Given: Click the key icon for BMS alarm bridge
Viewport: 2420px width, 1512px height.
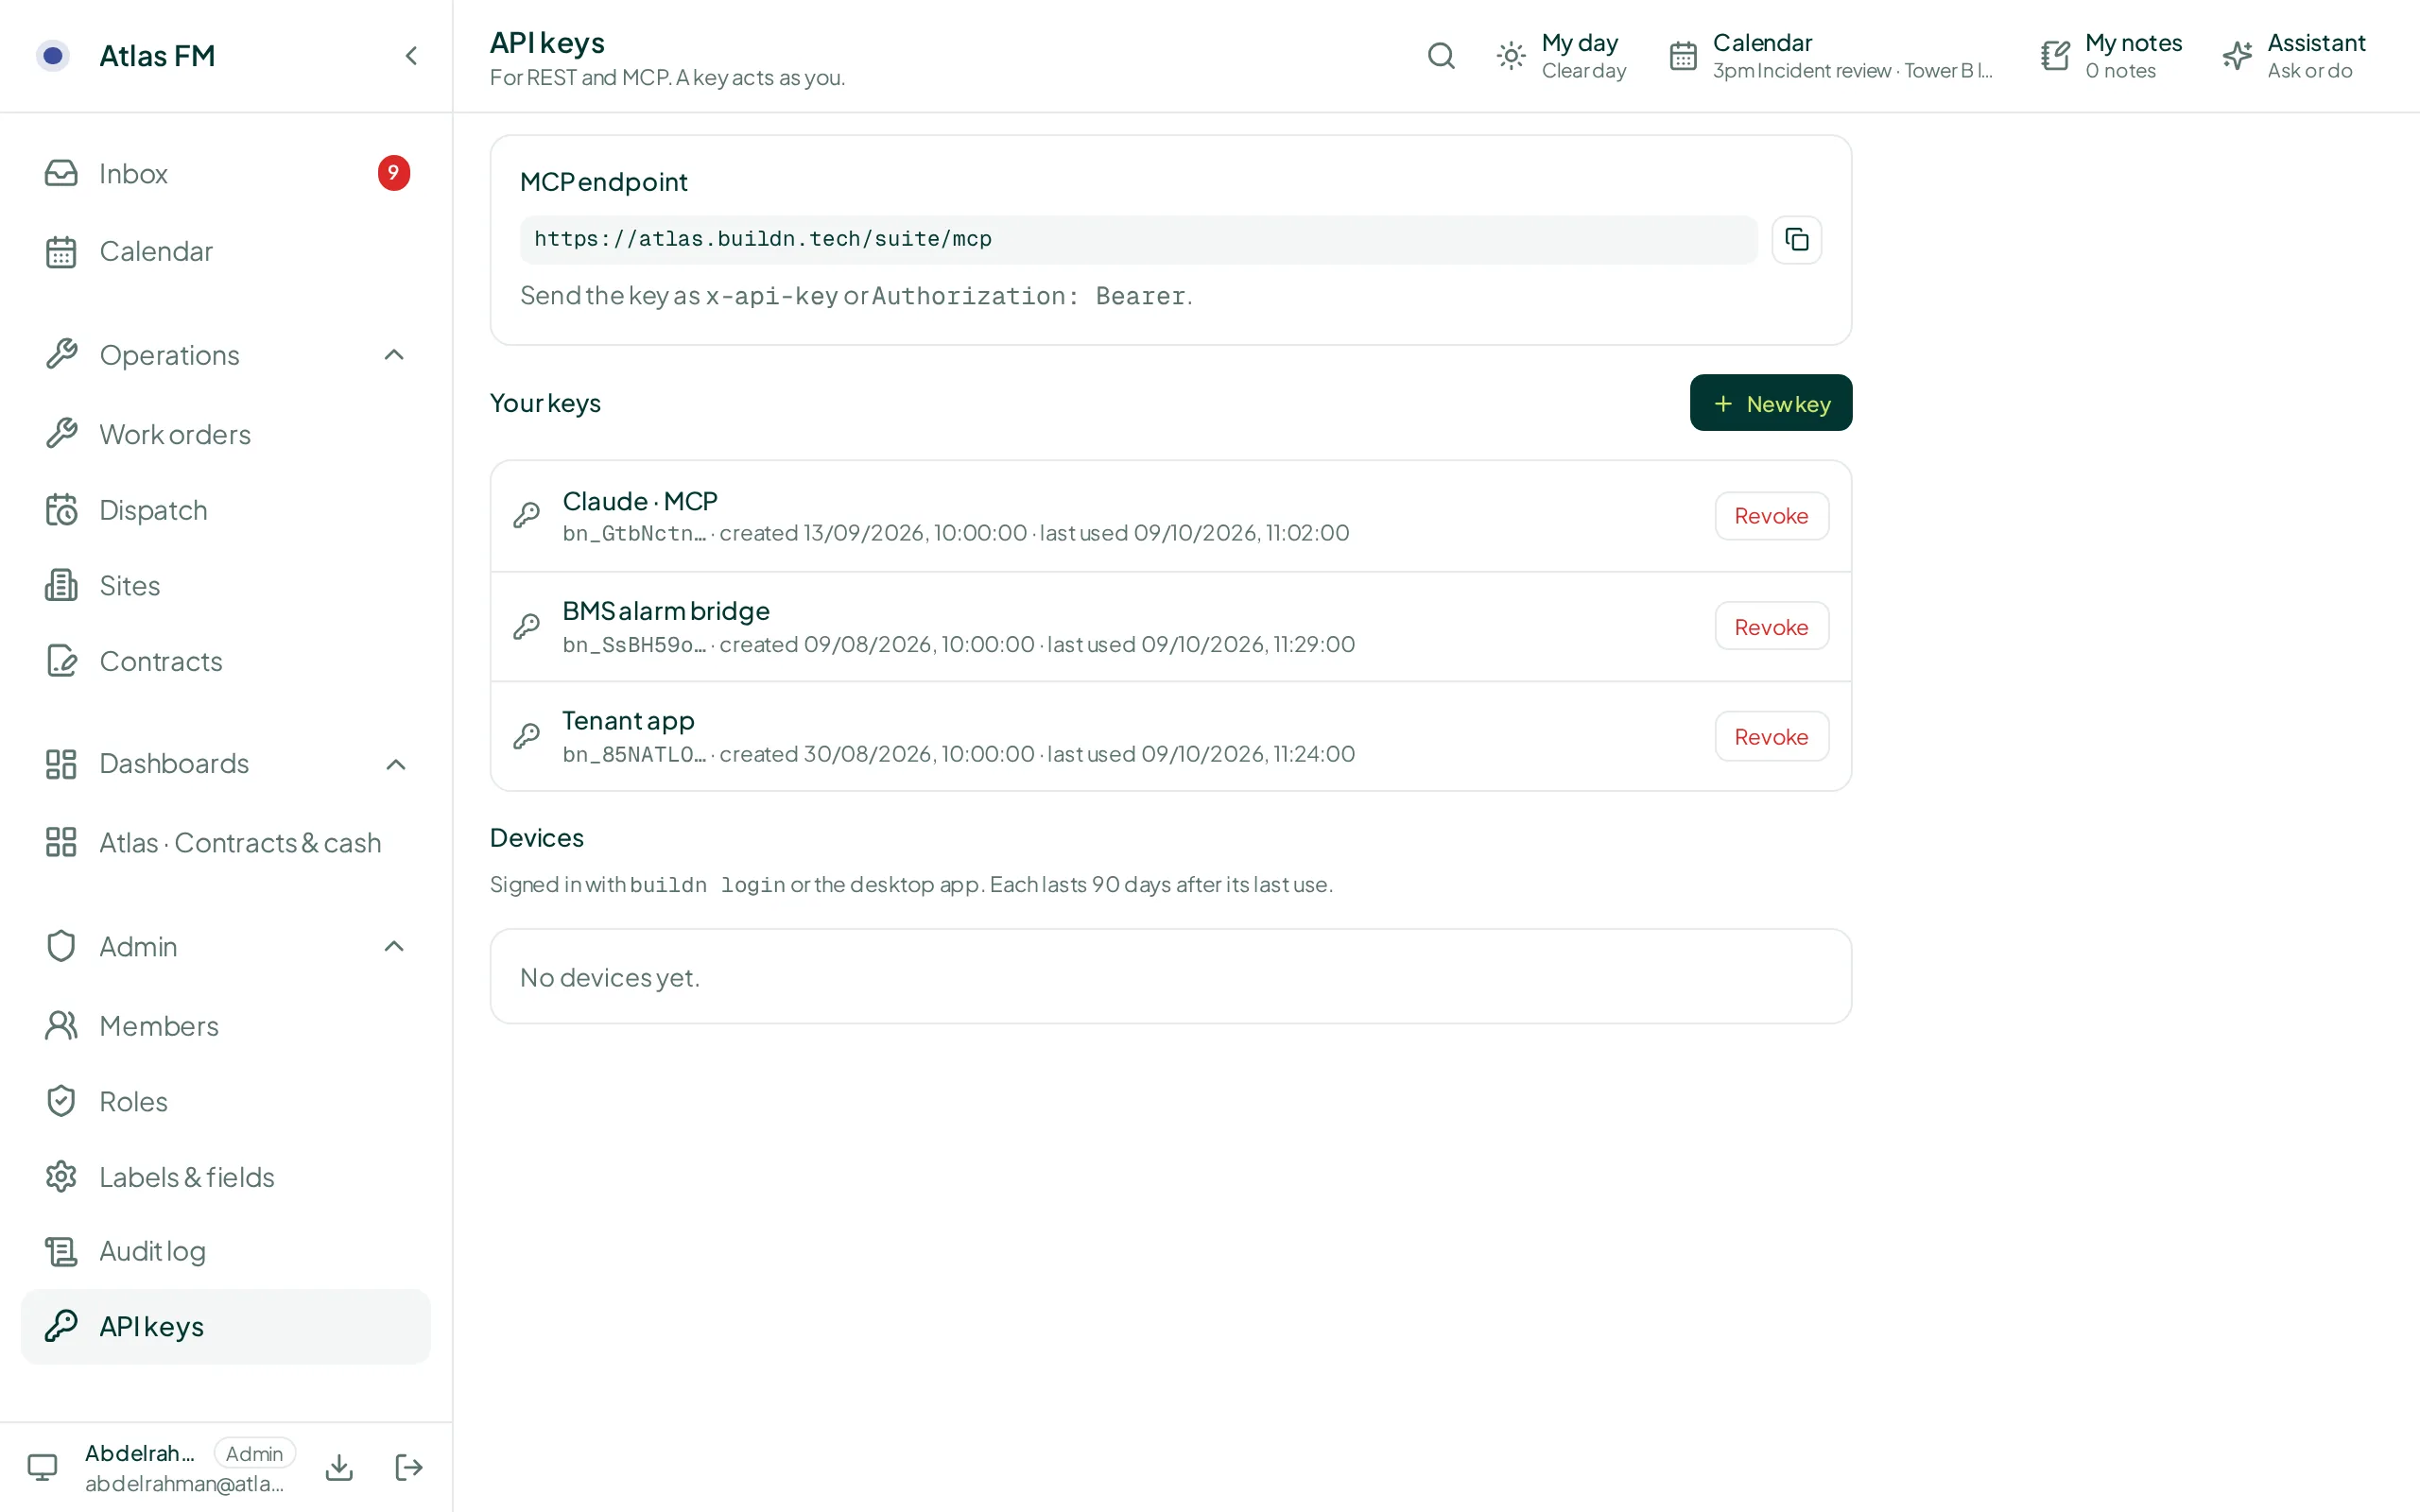Looking at the screenshot, I should pos(527,627).
